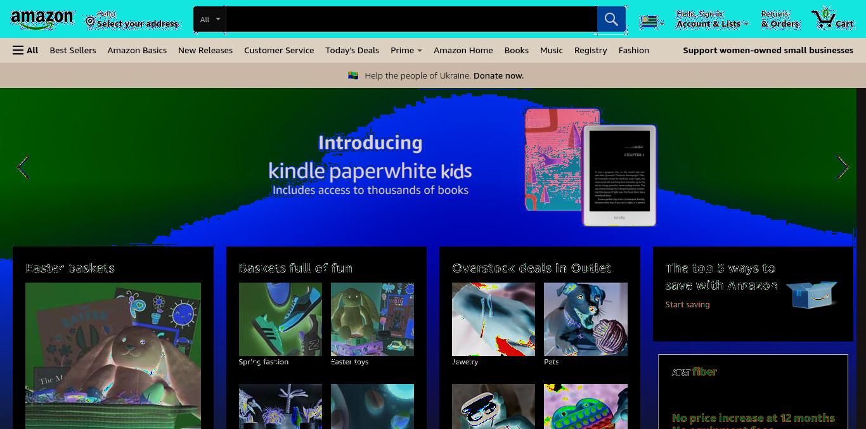866x429 pixels.
Task: Click the Baskets full of fun heading
Action: point(295,268)
